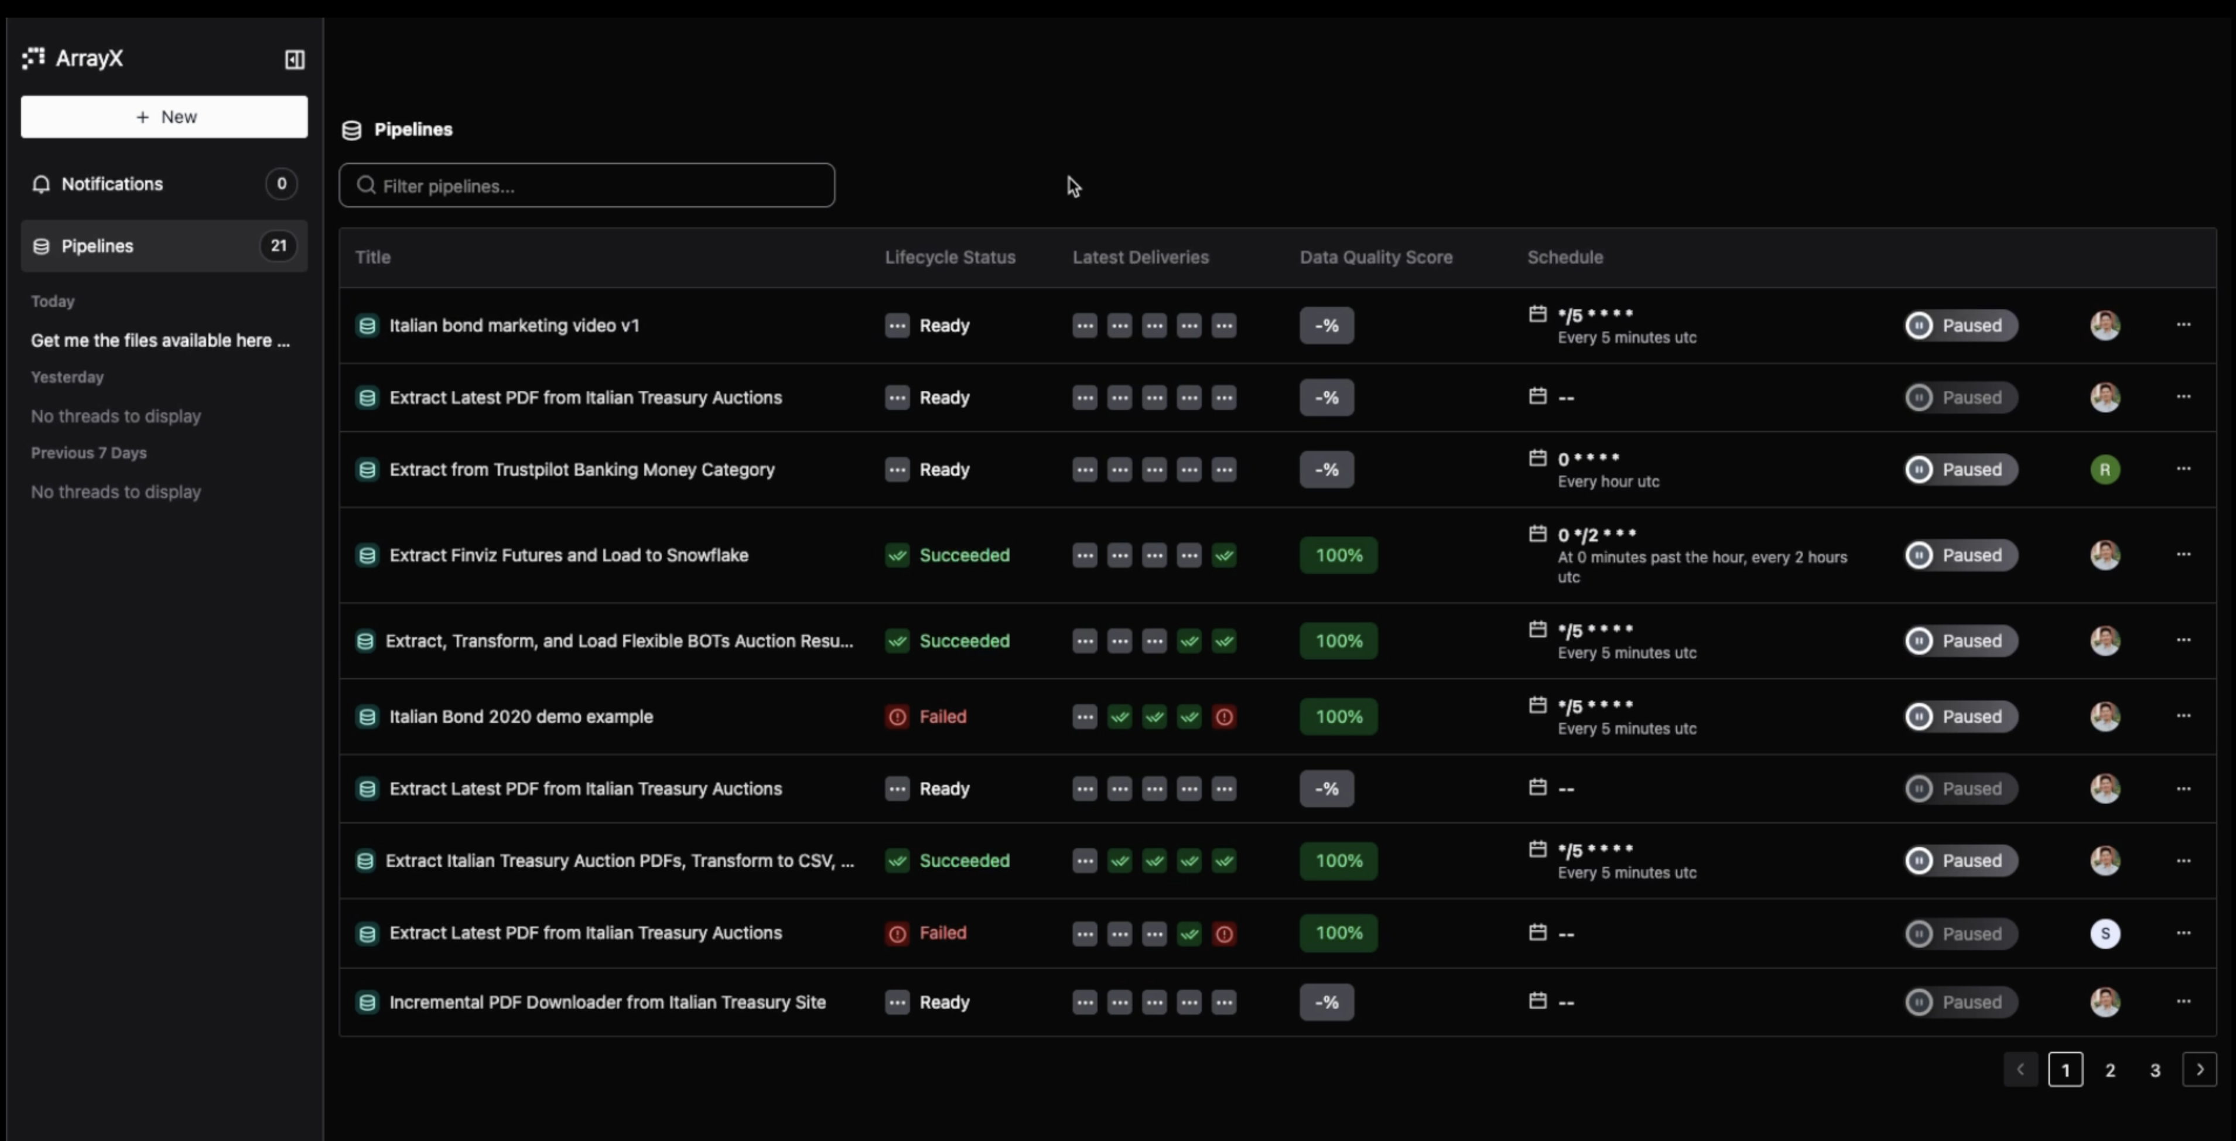
Task: Click green R avatar in Trustpilot row
Action: pos(2104,470)
